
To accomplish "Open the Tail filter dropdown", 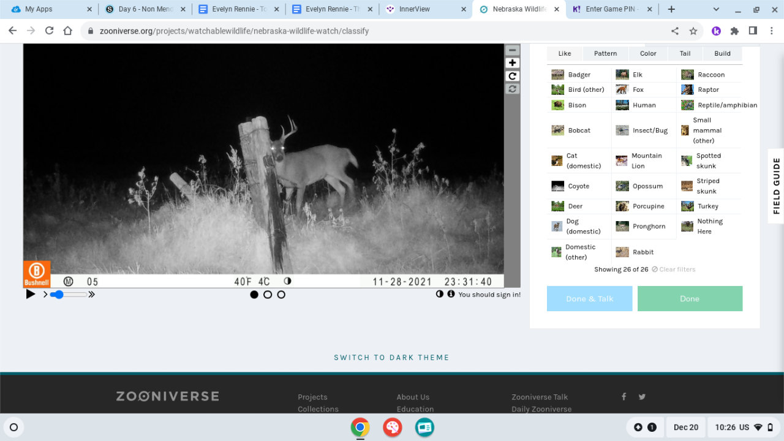I will coord(685,53).
